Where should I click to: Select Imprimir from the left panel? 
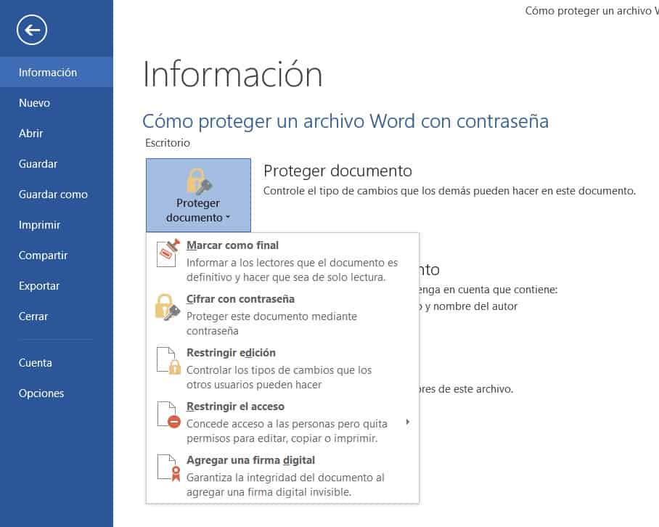[39, 225]
